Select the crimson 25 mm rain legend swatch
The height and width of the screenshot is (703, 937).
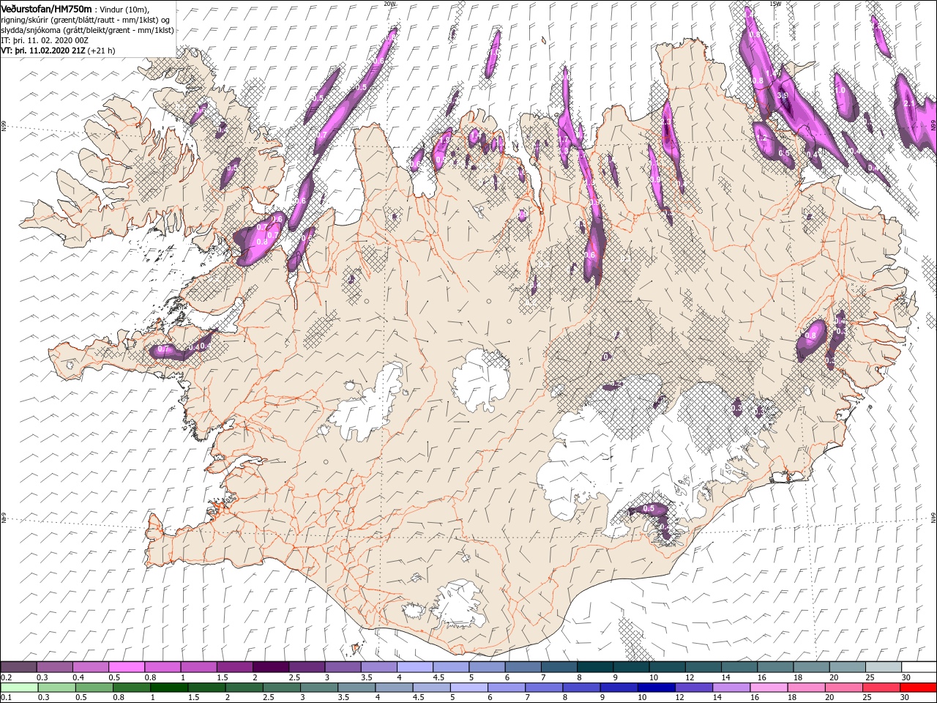pyautogui.click(x=881, y=688)
